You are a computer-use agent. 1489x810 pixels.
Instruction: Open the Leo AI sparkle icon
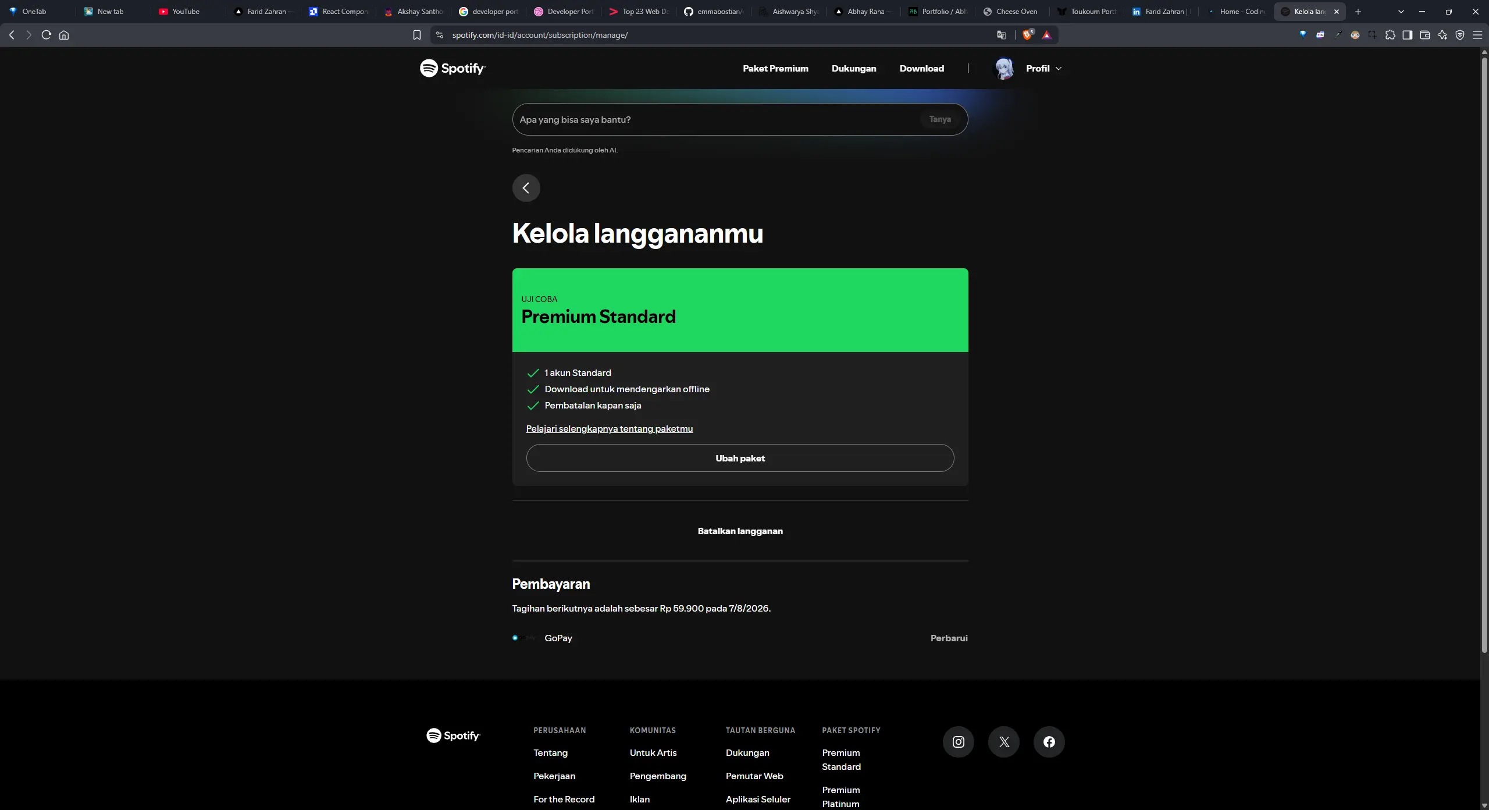[1442, 35]
